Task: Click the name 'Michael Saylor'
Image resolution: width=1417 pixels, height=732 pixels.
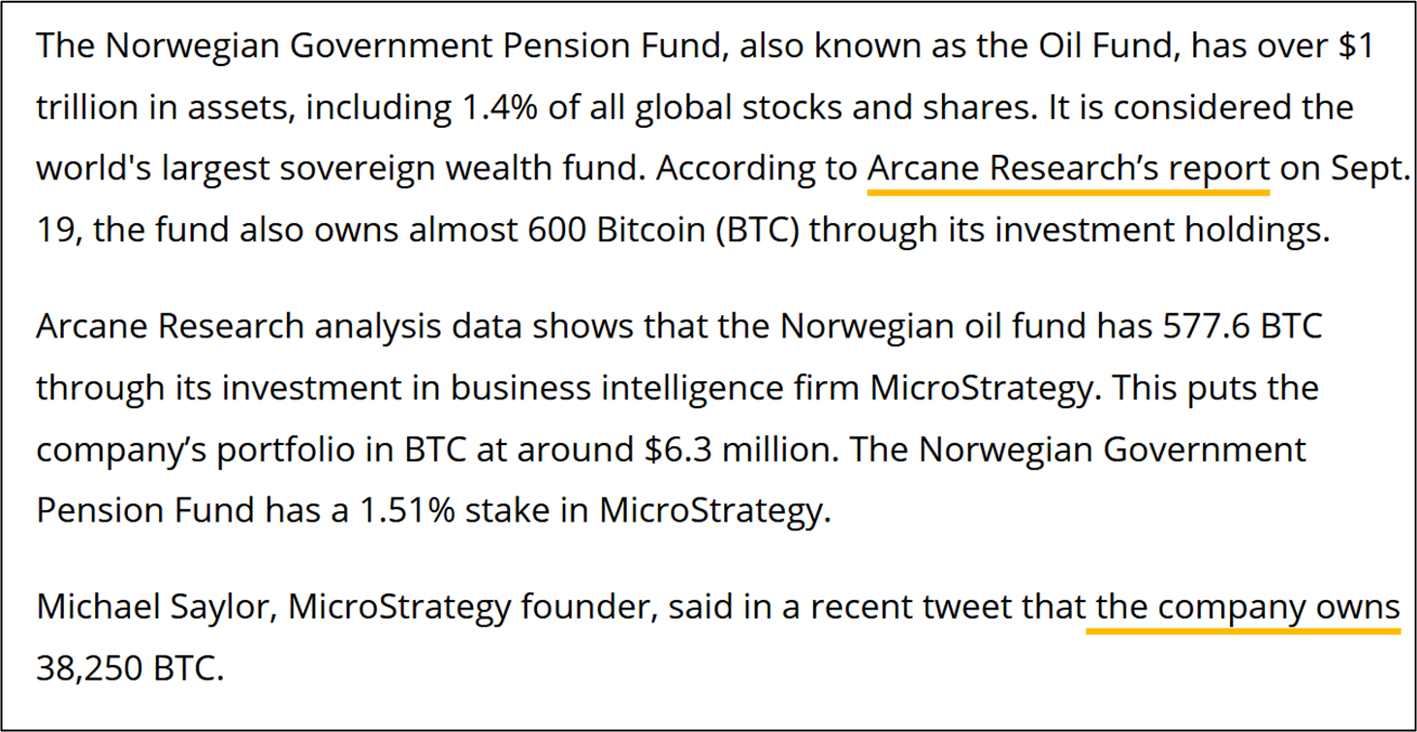Action: click(150, 608)
